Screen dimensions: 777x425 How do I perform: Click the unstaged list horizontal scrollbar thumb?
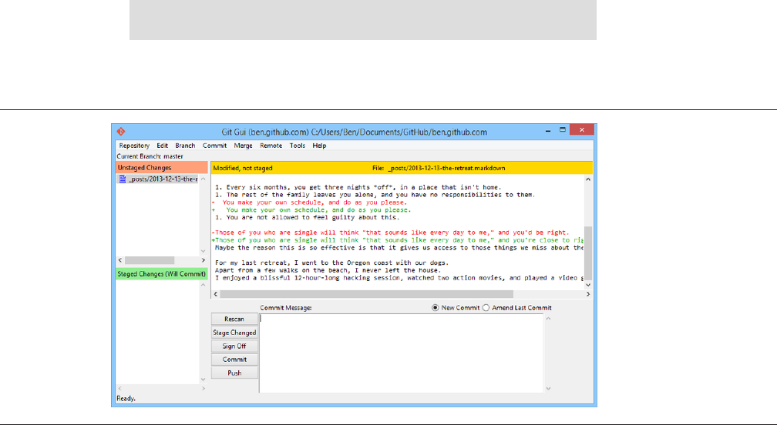tap(150, 260)
